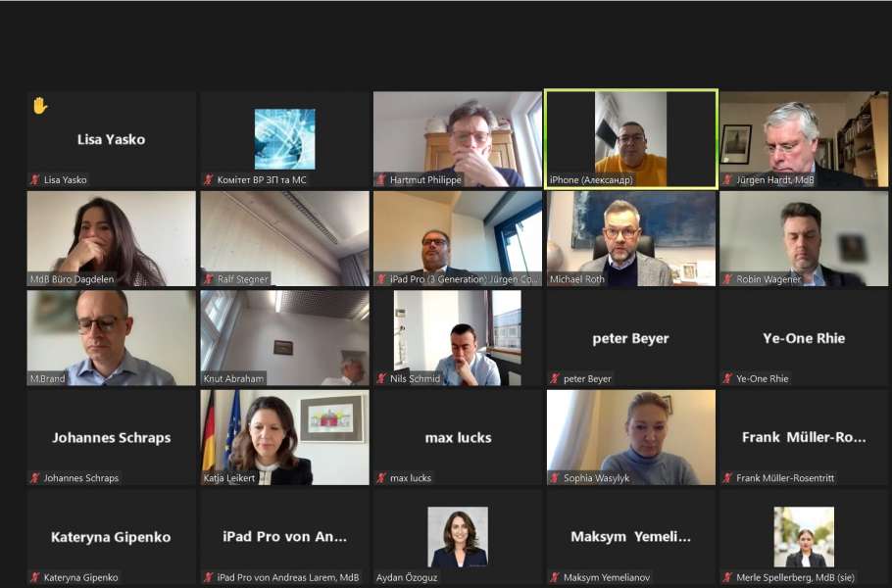Viewport: 892px width, 588px height.
Task: Select the highlighted iPhone (Александр) speaker tile
Action: (631, 139)
